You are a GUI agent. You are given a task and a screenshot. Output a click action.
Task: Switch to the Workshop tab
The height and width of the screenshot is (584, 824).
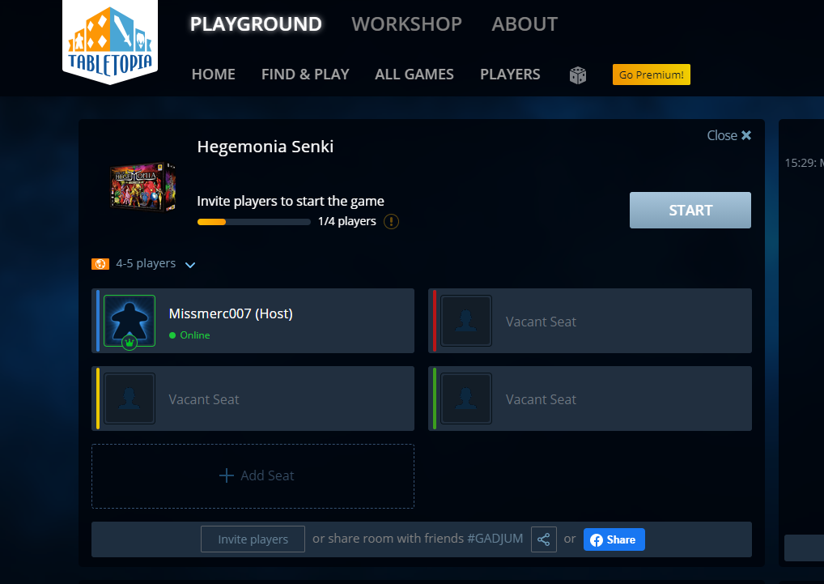coord(407,24)
